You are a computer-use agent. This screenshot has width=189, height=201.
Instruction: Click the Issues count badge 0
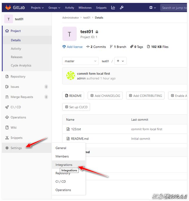(x=46, y=87)
